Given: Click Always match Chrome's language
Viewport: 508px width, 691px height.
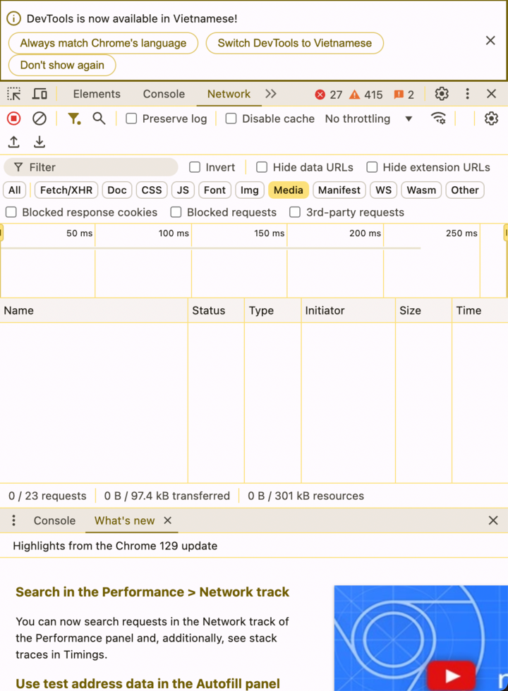Looking at the screenshot, I should coord(103,43).
